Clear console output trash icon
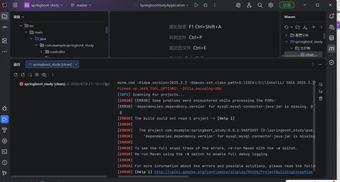 pos(321,98)
